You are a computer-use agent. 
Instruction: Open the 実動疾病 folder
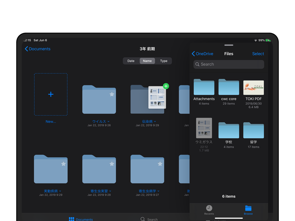coord(51,169)
